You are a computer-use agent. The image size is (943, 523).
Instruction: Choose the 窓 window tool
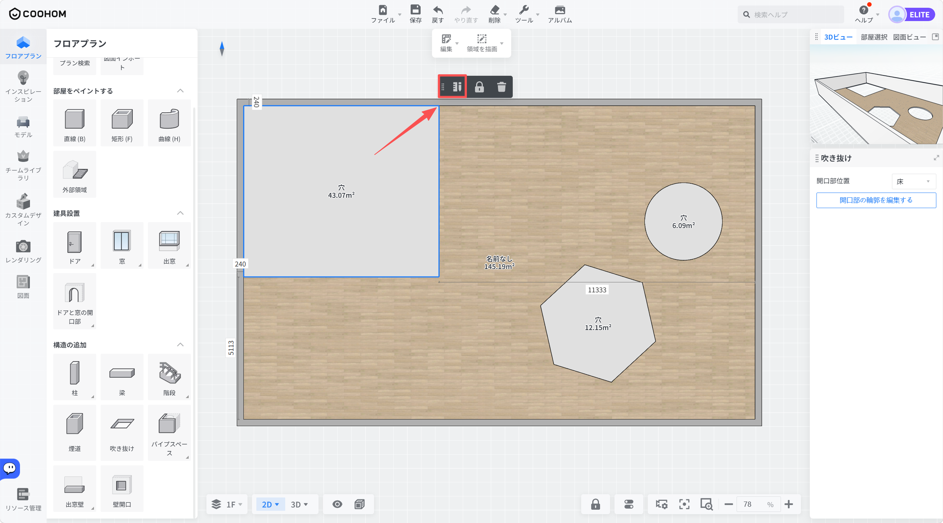pos(122,245)
